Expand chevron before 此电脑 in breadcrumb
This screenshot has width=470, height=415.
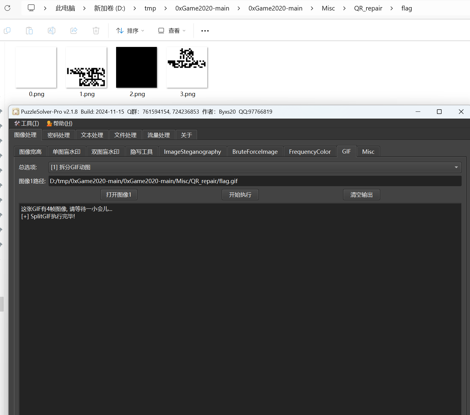pyautogui.click(x=45, y=8)
